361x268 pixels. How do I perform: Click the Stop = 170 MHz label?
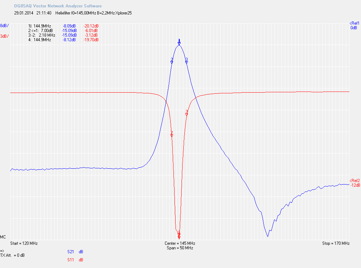(336, 243)
